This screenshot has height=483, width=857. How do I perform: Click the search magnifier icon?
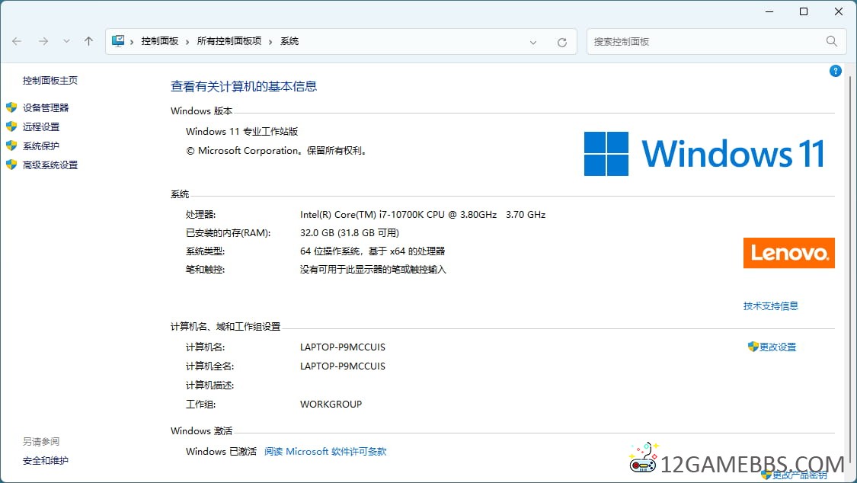831,41
